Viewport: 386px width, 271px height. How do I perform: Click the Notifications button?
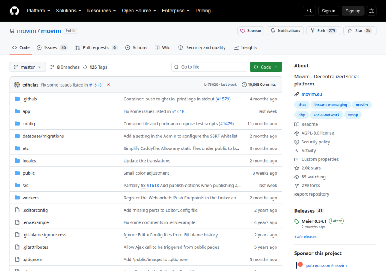(285, 30)
